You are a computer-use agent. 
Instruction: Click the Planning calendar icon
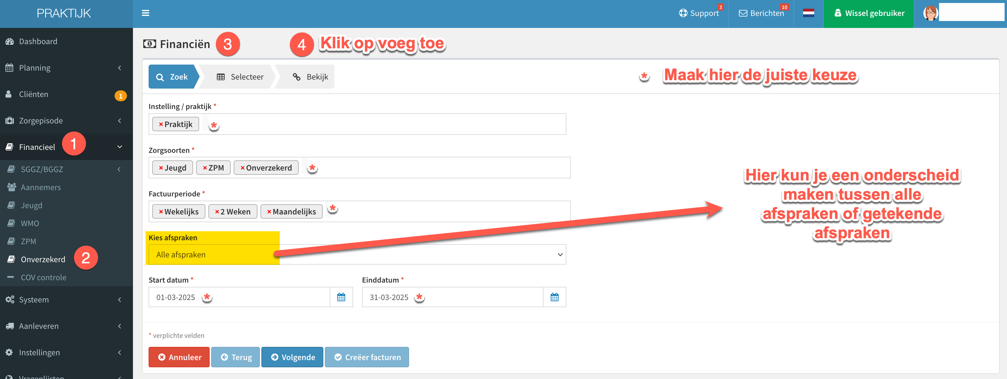tap(10, 68)
